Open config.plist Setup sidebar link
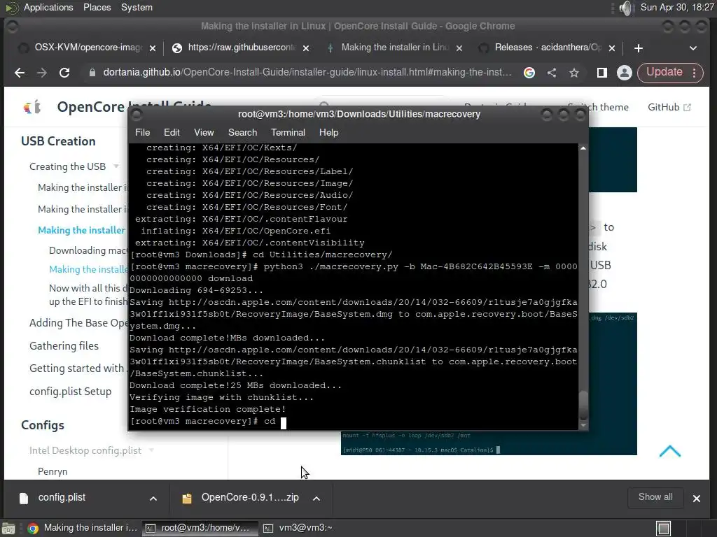717x537 pixels. click(71, 392)
